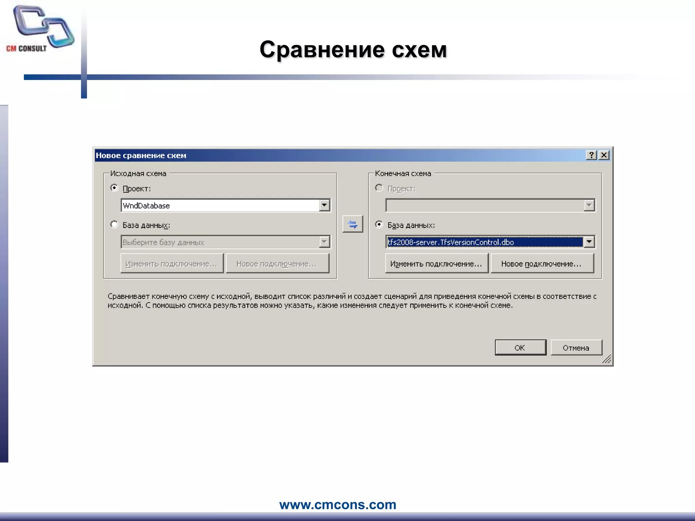This screenshot has height=521, width=695.
Task: Click the CM Consult logo
Action: pos(40,29)
